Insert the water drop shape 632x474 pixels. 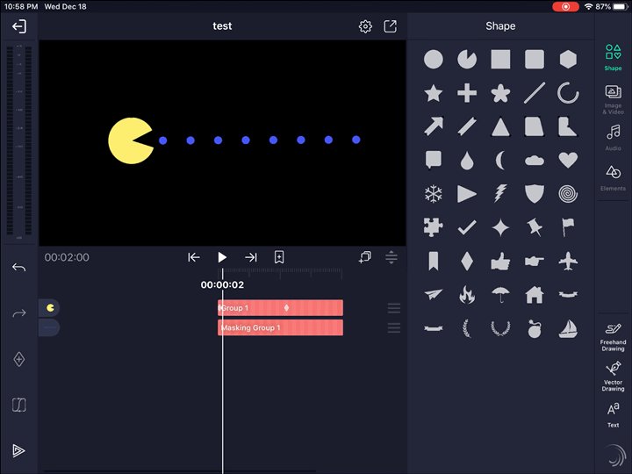coord(467,161)
